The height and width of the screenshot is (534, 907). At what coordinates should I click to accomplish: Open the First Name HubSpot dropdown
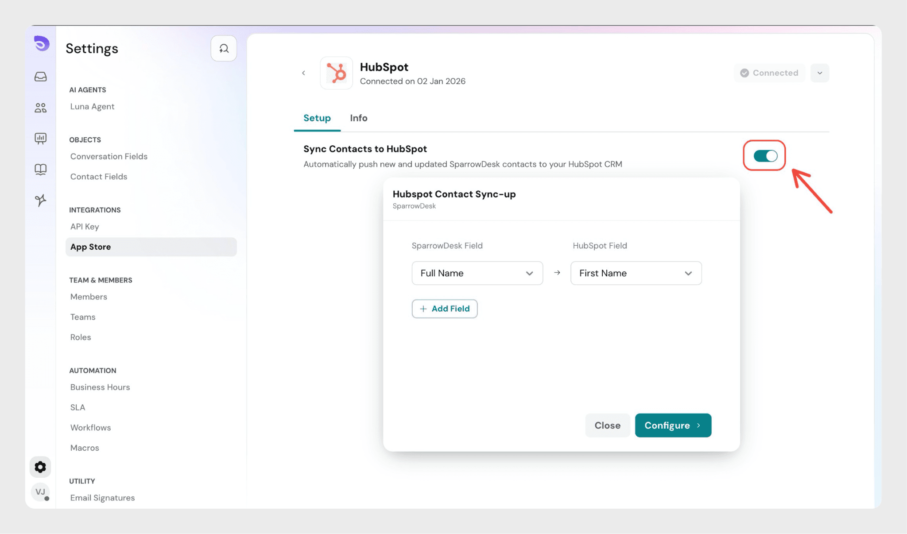636,273
